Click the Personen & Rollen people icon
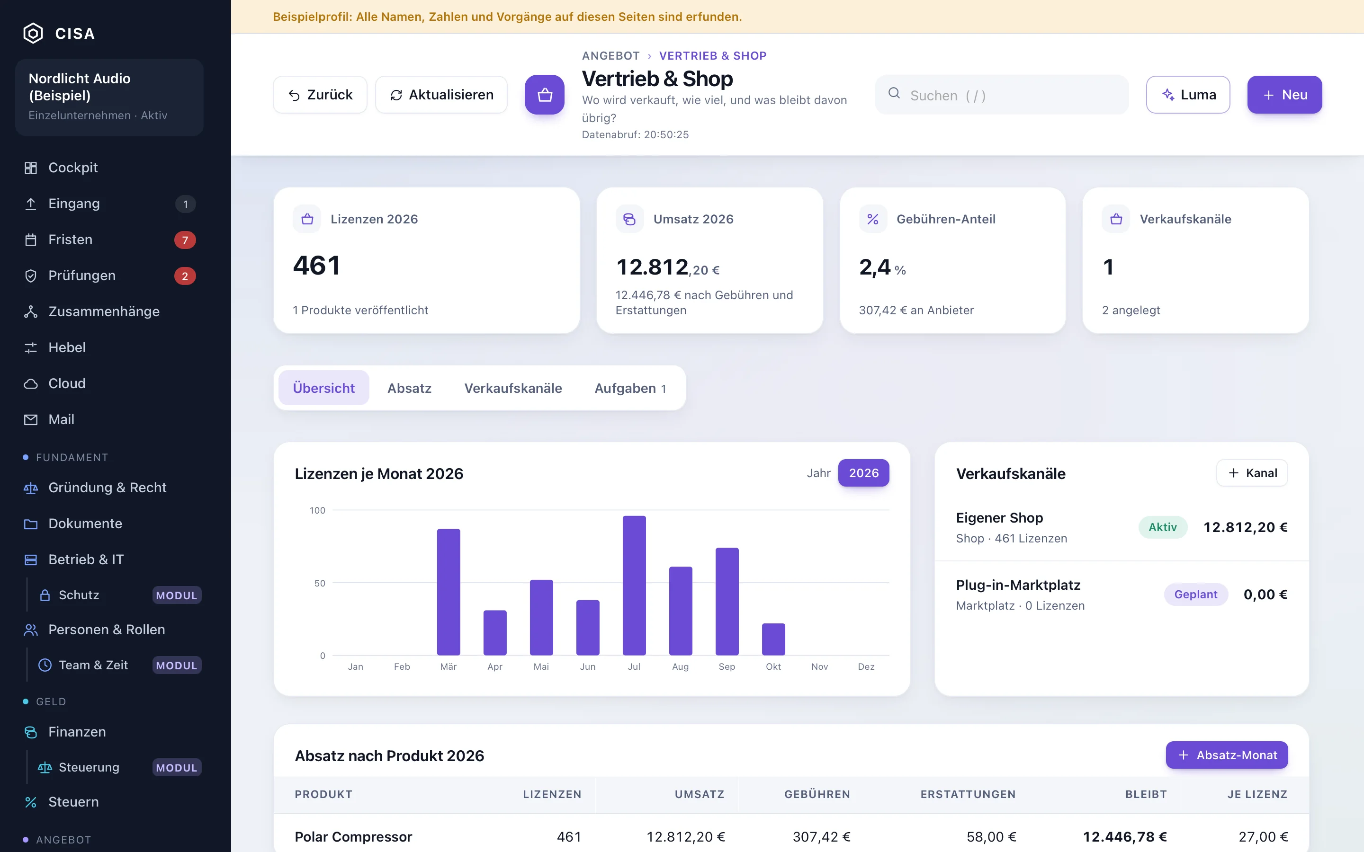This screenshot has width=1364, height=852. point(30,630)
